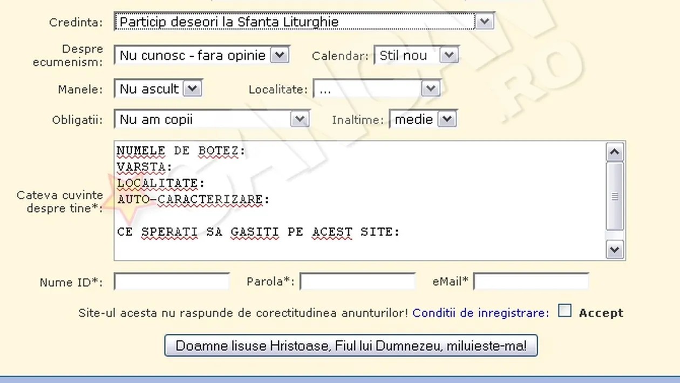Check the Accept checkbox
The height and width of the screenshot is (383, 680).
(x=565, y=310)
